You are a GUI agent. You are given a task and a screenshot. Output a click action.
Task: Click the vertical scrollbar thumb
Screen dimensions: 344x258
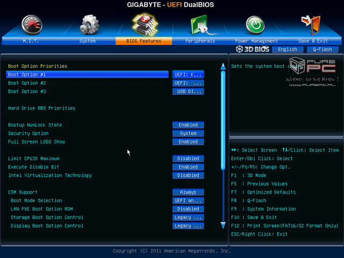[223, 120]
